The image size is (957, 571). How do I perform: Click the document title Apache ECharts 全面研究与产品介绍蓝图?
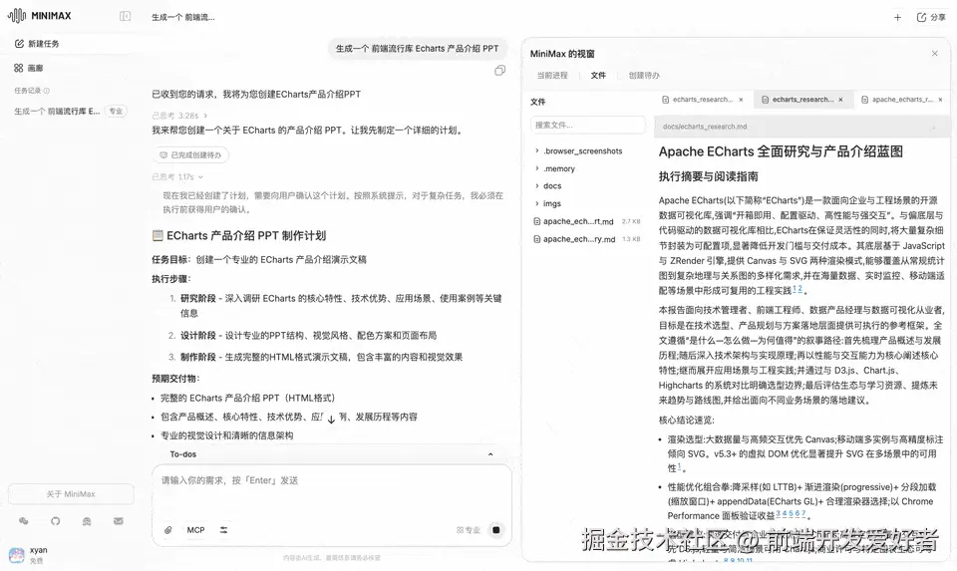781,151
